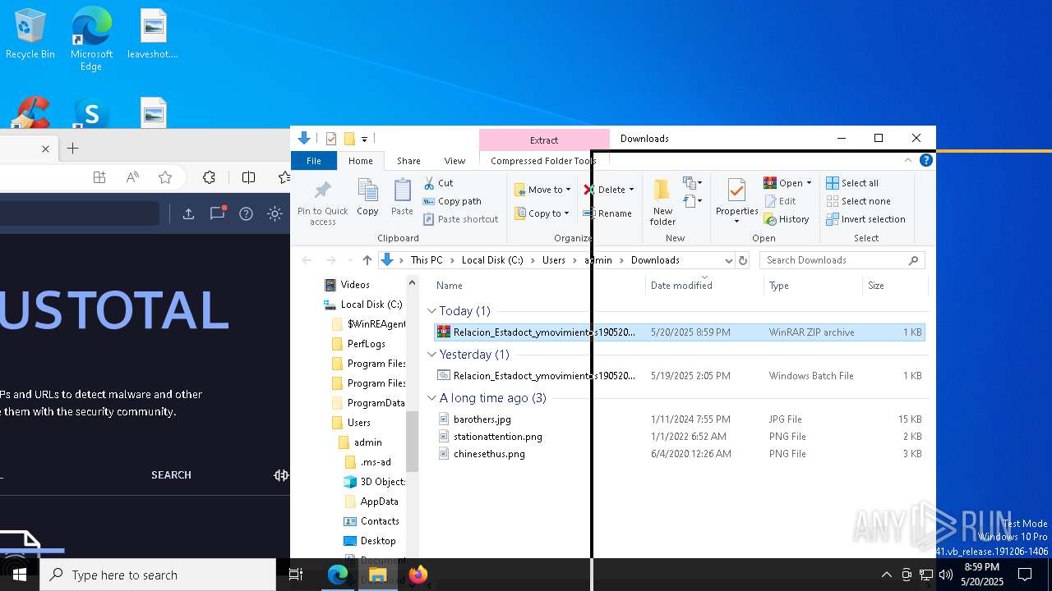Click Rename in Organize group
Viewport: 1052px width, 591px height.
click(x=607, y=213)
